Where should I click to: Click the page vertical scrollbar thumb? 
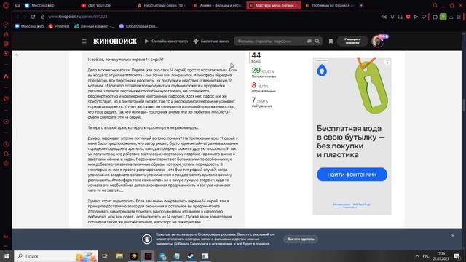[x=464, y=105]
